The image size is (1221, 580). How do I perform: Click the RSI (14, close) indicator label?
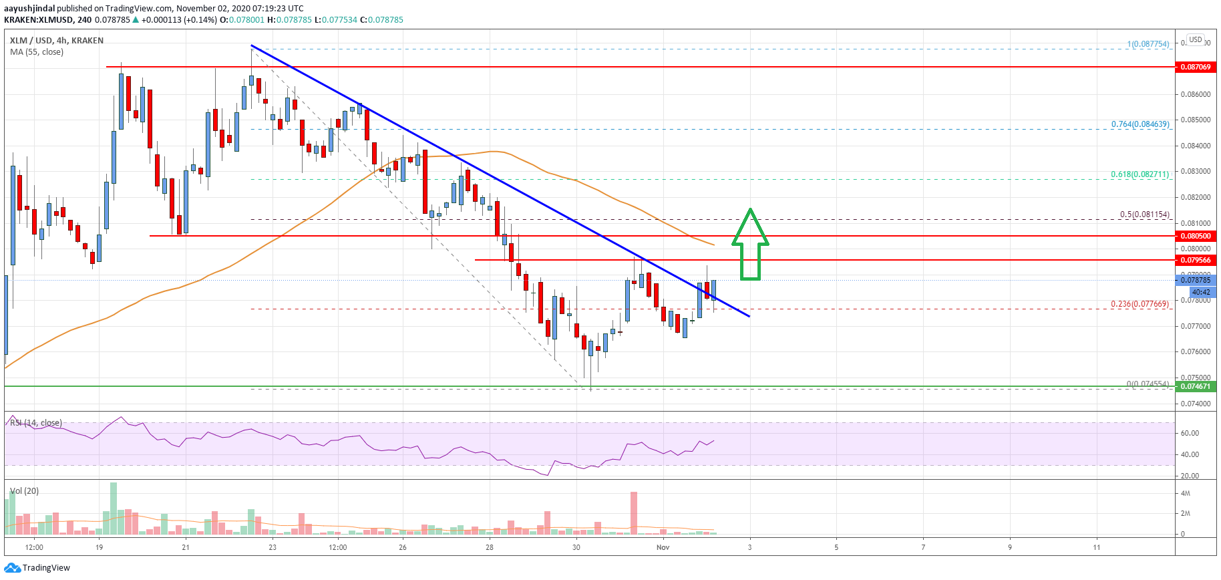pyautogui.click(x=36, y=423)
